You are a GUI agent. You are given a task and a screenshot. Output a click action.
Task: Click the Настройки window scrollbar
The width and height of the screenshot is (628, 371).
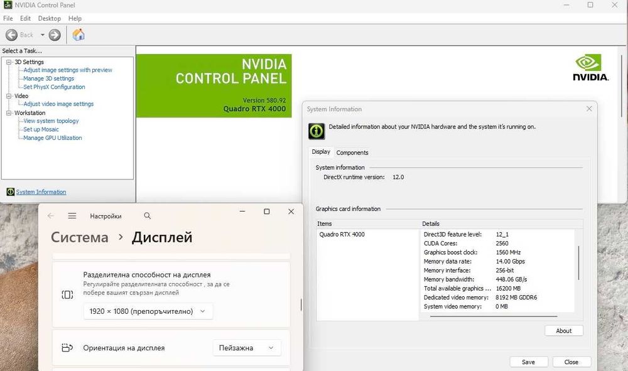coord(301,305)
